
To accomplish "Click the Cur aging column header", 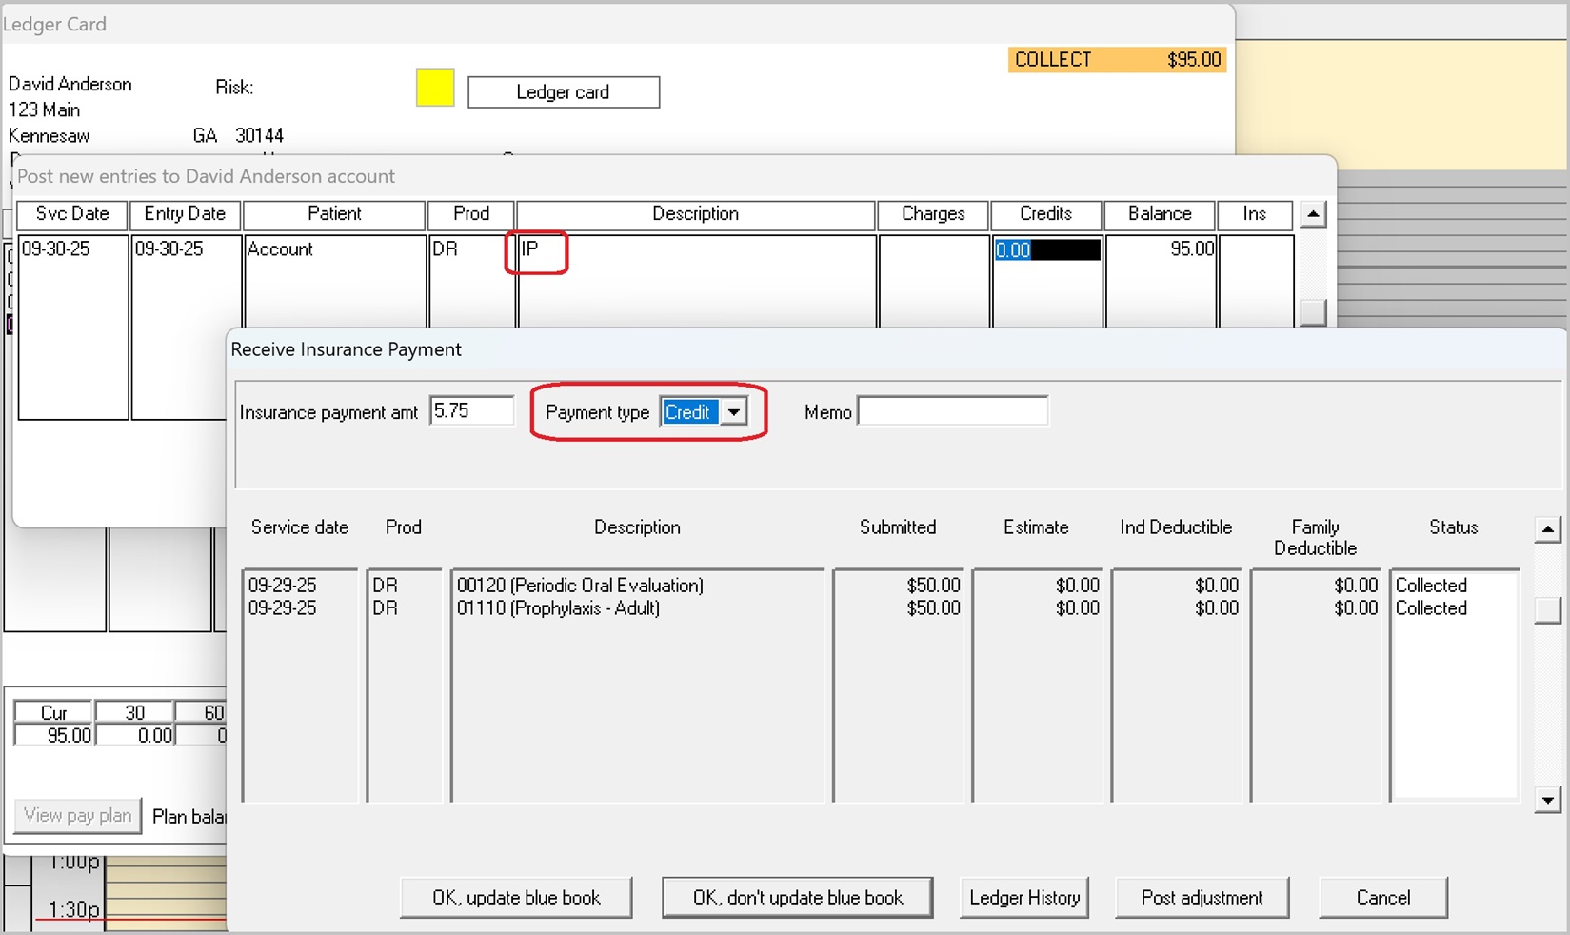I will pos(54,712).
